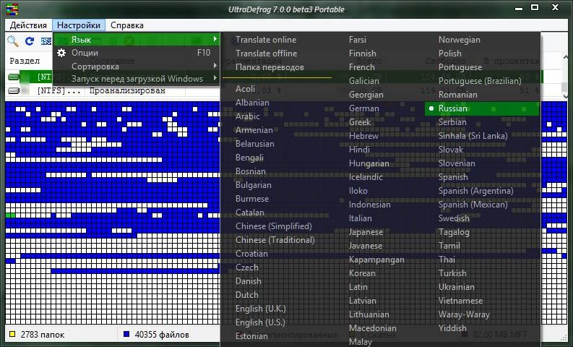Image resolution: width=573 pixels, height=347 pixels.
Task: Click the blue square beside 40355 файлов
Action: tap(126, 334)
